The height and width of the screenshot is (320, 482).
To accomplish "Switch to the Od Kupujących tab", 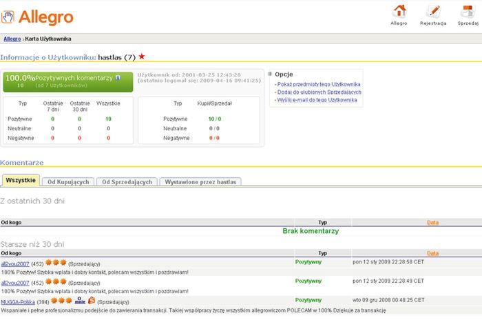I will [x=68, y=181].
